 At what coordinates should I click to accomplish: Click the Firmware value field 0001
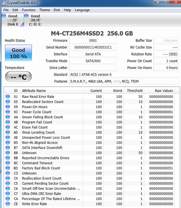tap(93, 40)
